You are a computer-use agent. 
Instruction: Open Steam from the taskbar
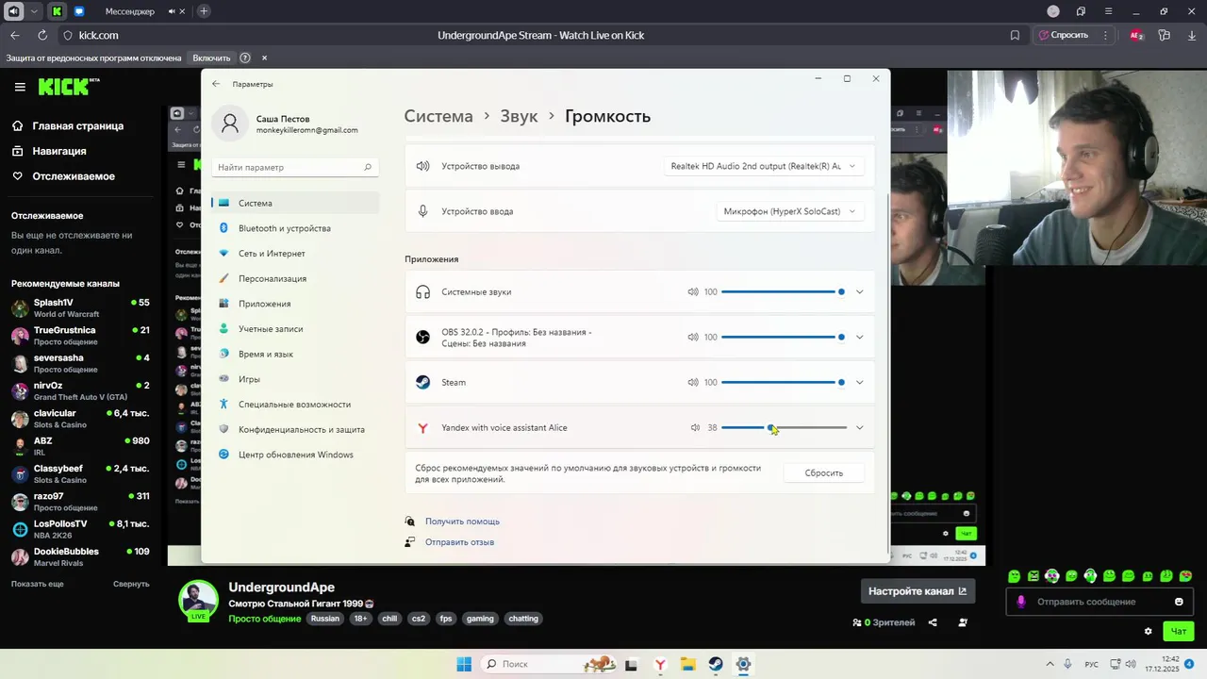(716, 664)
